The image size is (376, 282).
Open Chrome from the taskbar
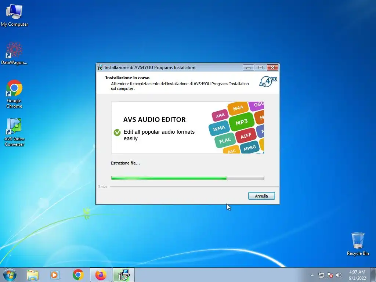78,275
